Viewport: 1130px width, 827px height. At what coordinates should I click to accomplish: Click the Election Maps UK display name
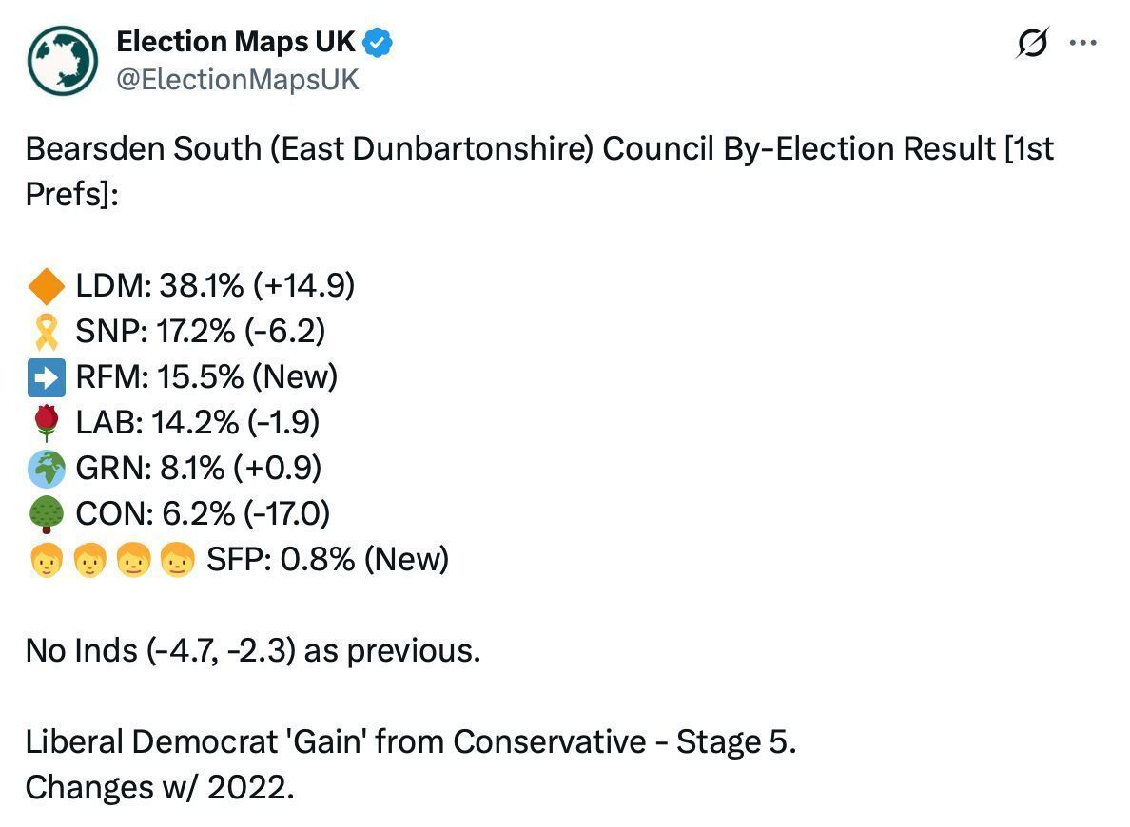(235, 42)
